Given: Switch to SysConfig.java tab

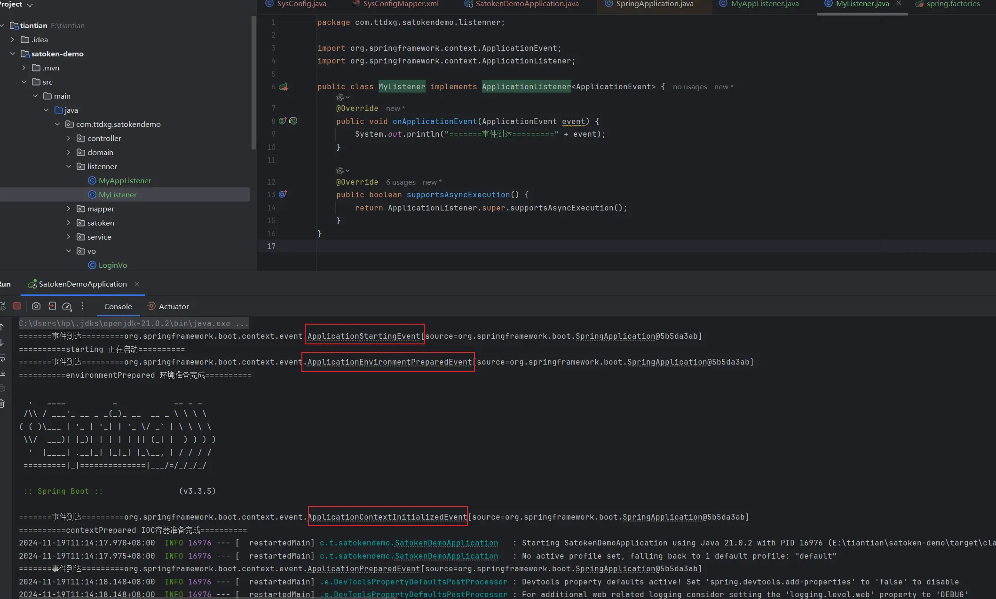Looking at the screenshot, I should click(296, 4).
